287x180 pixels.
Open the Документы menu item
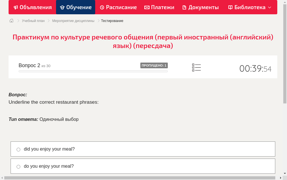click(x=203, y=7)
